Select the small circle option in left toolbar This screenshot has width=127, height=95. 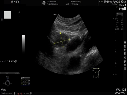point(3,62)
